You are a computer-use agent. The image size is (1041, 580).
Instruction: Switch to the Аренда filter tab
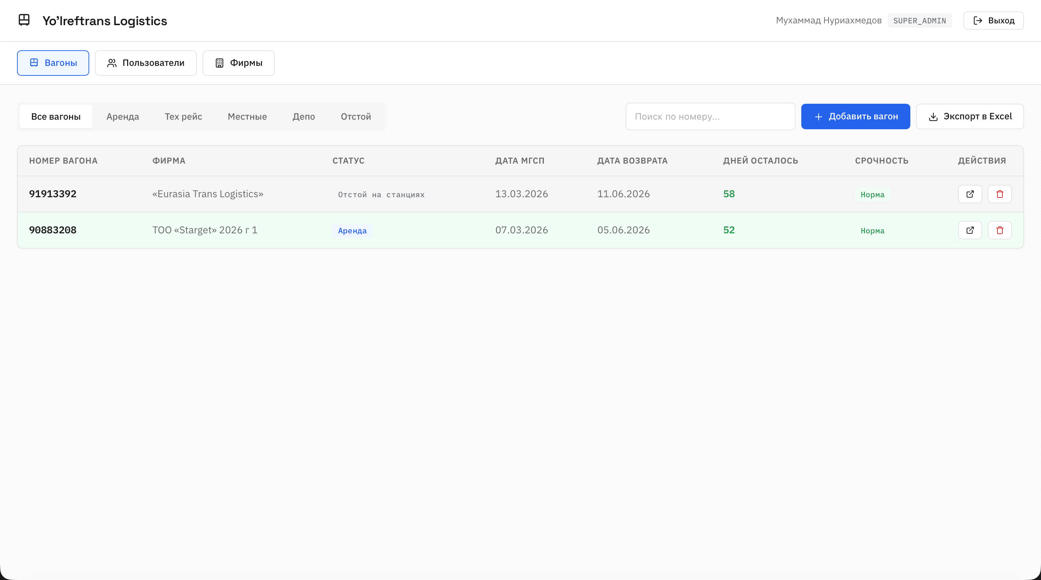tap(123, 116)
